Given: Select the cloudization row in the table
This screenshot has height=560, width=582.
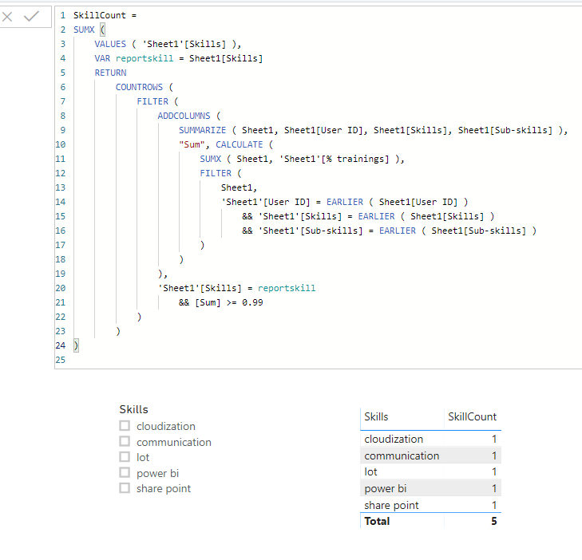Looking at the screenshot, I should 430,439.
